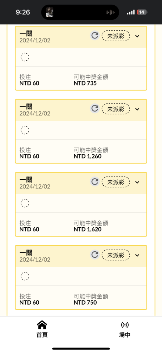Screen dimensions: 162x353
Task: Refresh the bet with NTD 1,620 payout
Action: click(x=95, y=181)
